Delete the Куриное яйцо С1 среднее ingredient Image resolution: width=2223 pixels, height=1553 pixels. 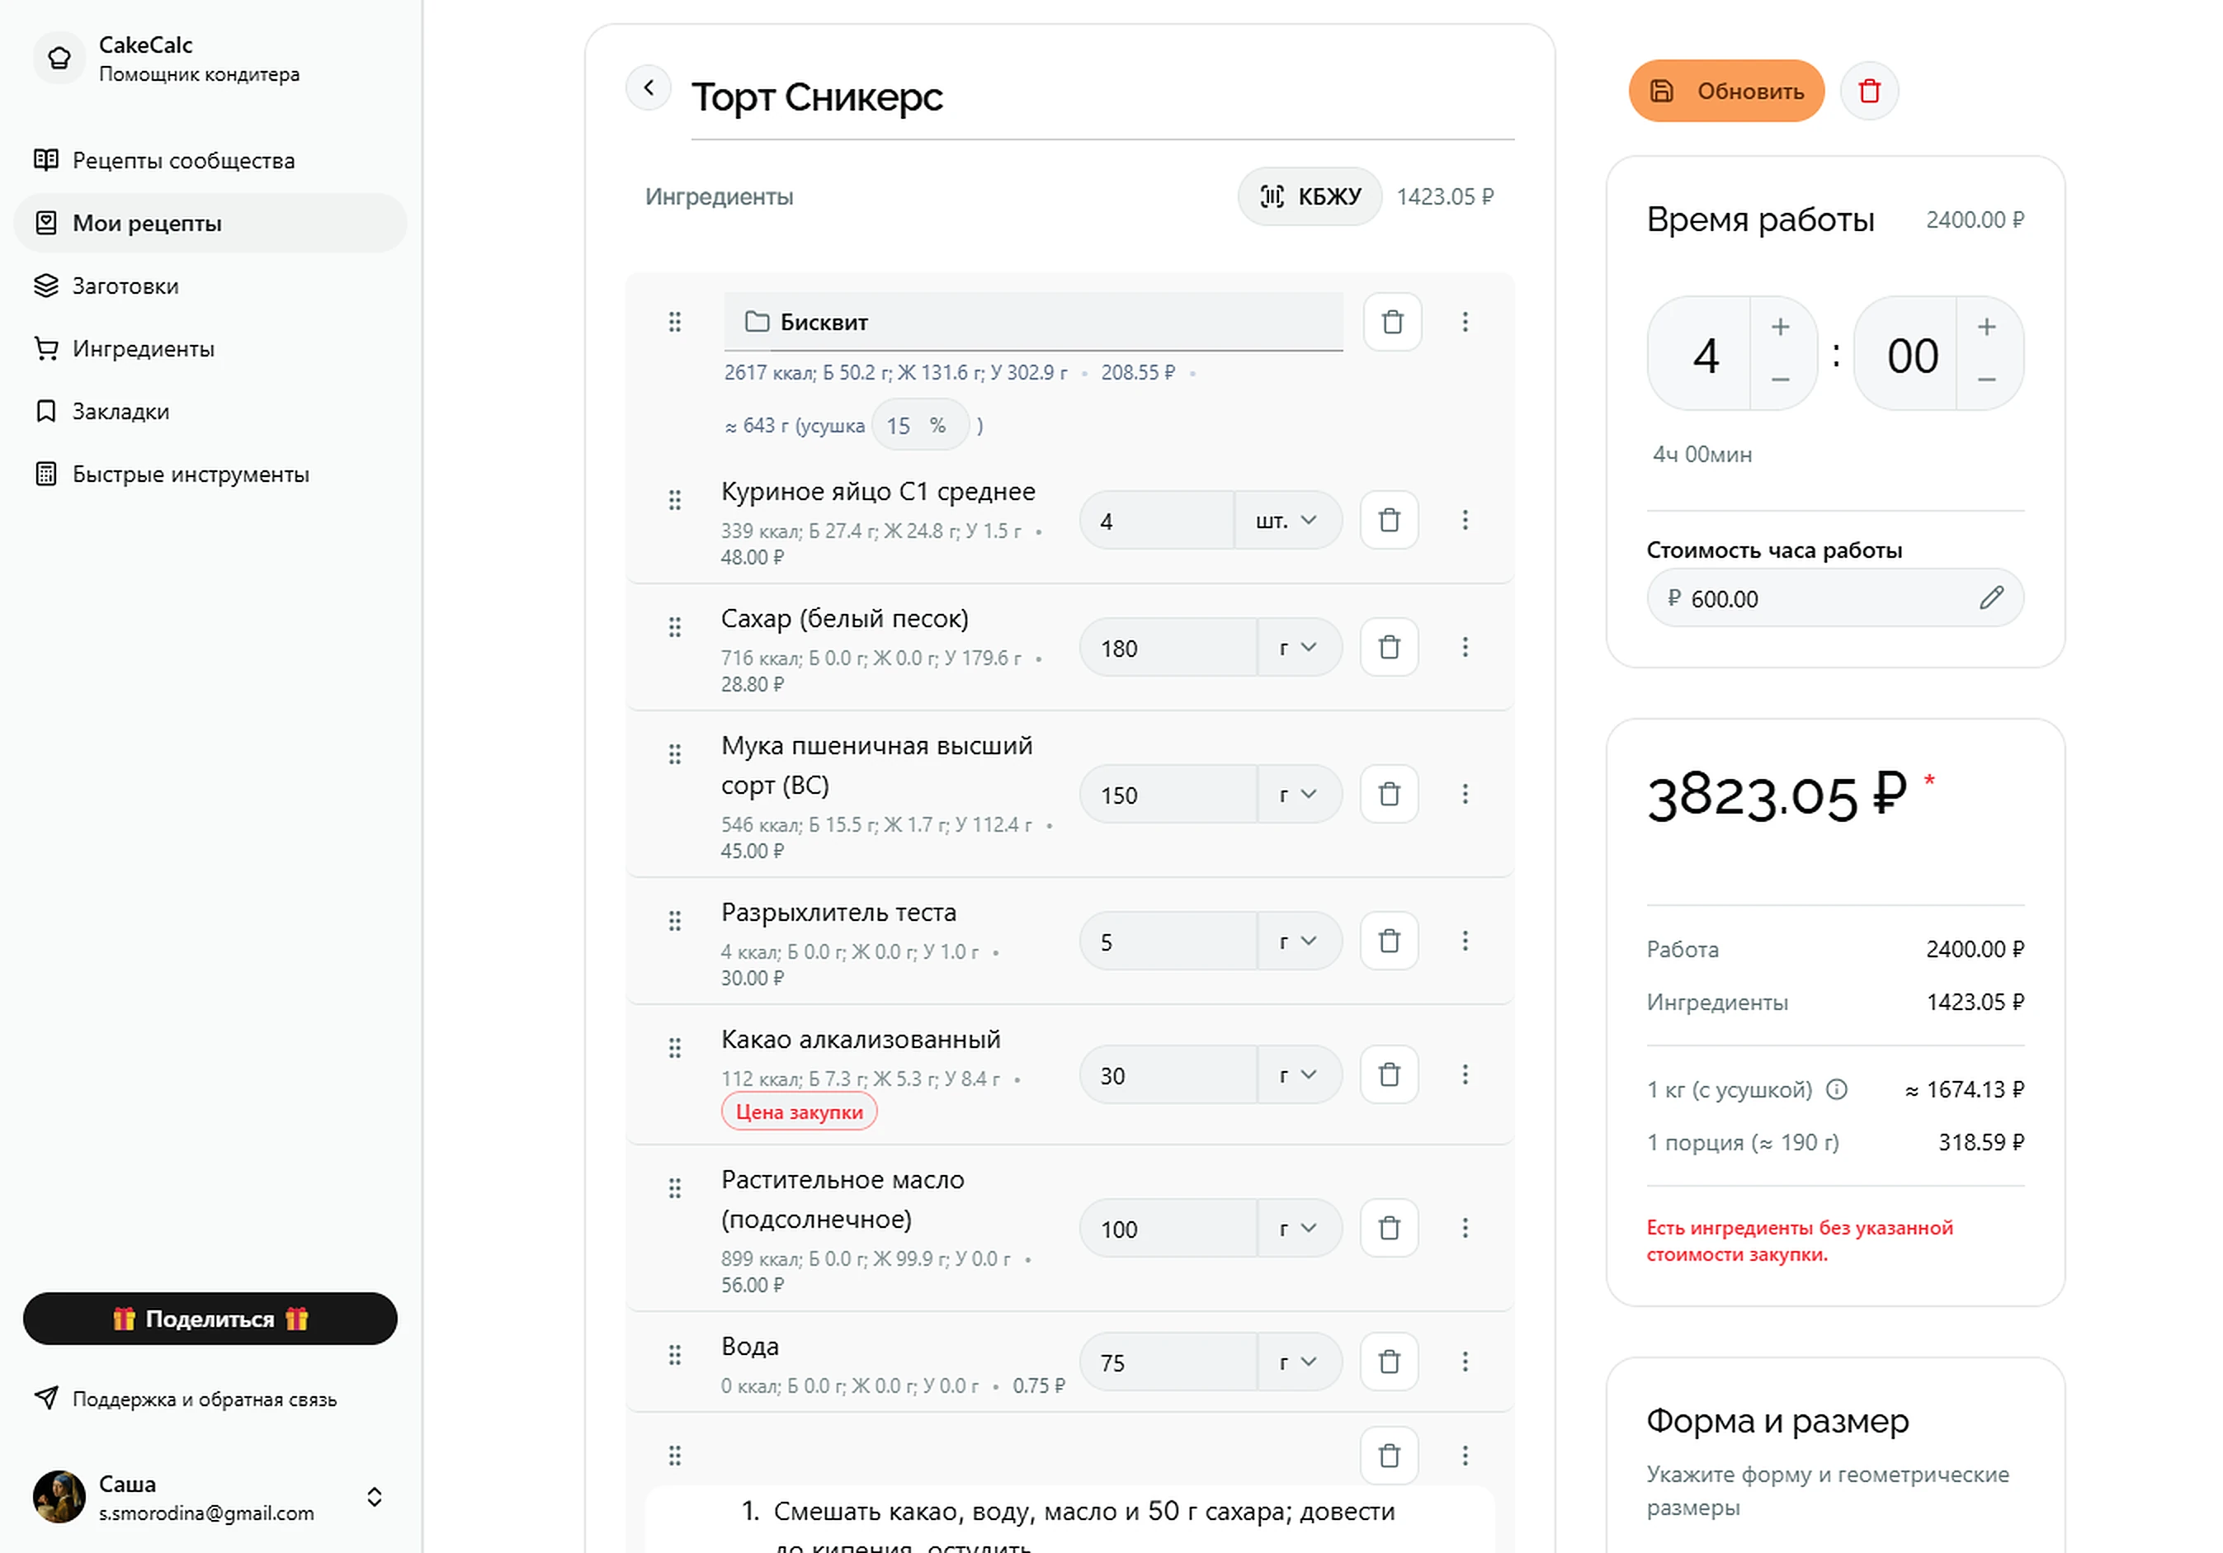(x=1390, y=520)
